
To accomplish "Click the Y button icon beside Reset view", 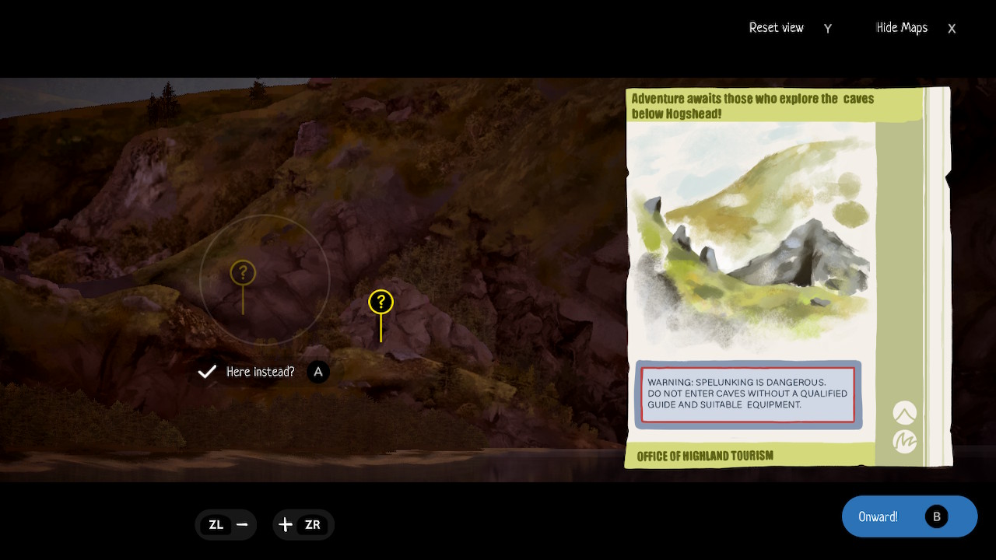I will [827, 29].
